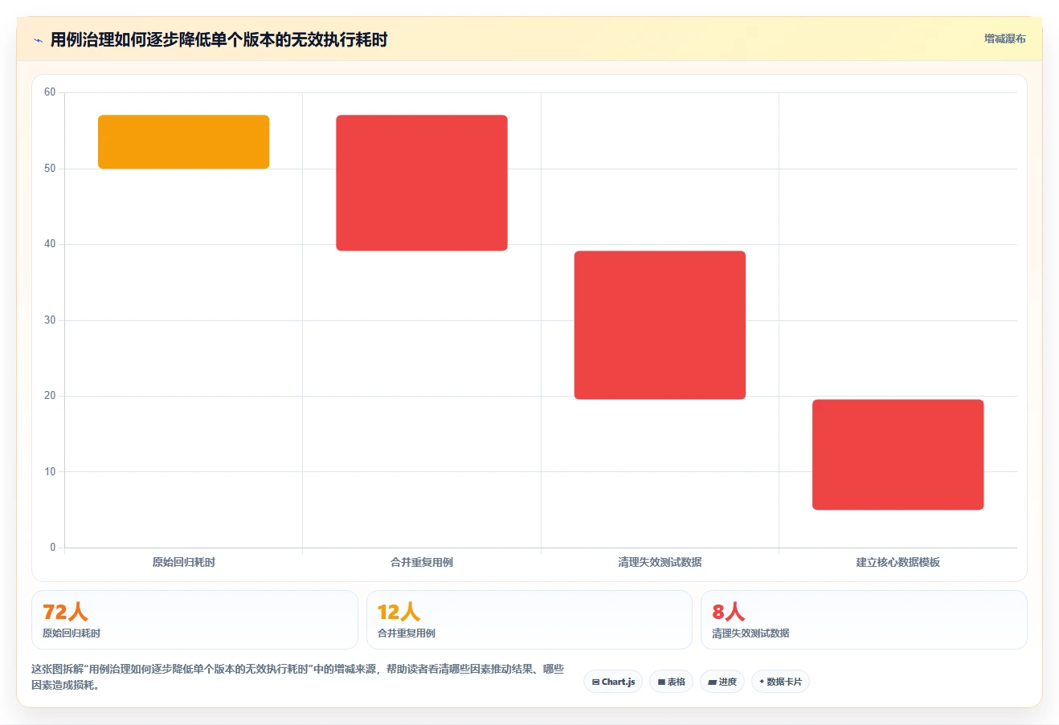Click the y-axis value 60
Screen dimensions: 1059x725
click(x=50, y=92)
